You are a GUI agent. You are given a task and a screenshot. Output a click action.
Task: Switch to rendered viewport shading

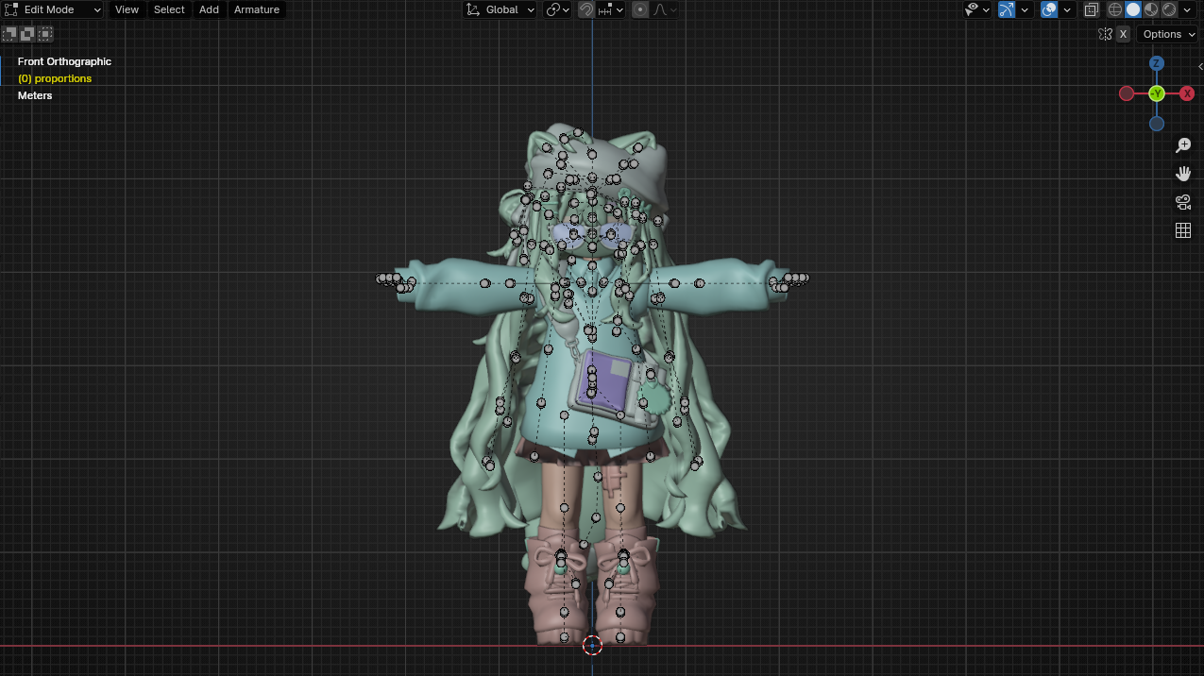(x=1169, y=9)
